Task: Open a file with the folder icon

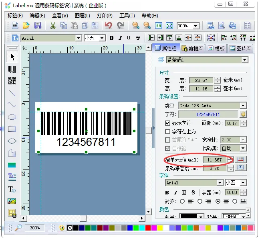Action: coord(26,26)
